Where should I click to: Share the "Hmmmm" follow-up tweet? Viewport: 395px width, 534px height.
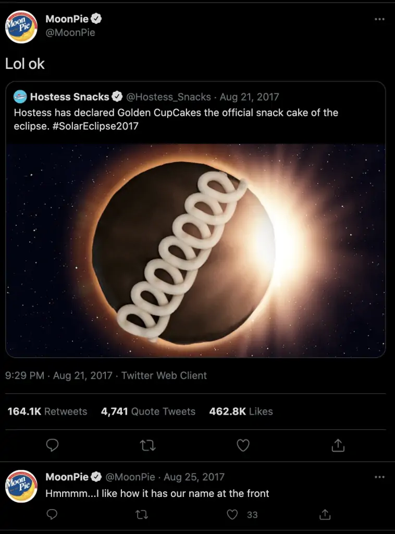pyautogui.click(x=325, y=515)
